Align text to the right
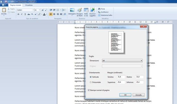This screenshot has width=177, height=104. point(58,14)
